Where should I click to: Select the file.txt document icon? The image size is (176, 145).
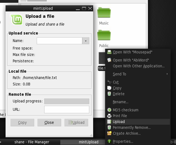[102, 58]
